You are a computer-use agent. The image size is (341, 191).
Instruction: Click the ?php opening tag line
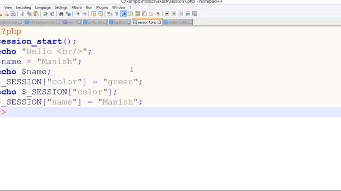click(11, 31)
